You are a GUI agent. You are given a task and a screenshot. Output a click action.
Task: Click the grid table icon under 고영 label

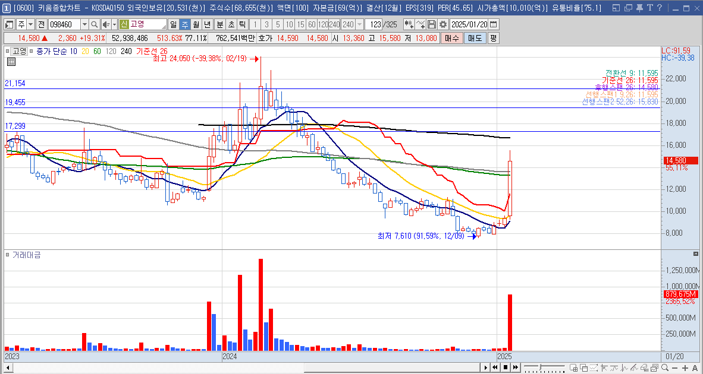point(11,62)
